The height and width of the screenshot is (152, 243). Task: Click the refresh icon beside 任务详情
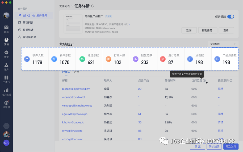coord(93,6)
